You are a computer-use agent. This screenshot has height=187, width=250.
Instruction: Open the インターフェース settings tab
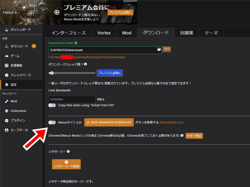click(68, 33)
